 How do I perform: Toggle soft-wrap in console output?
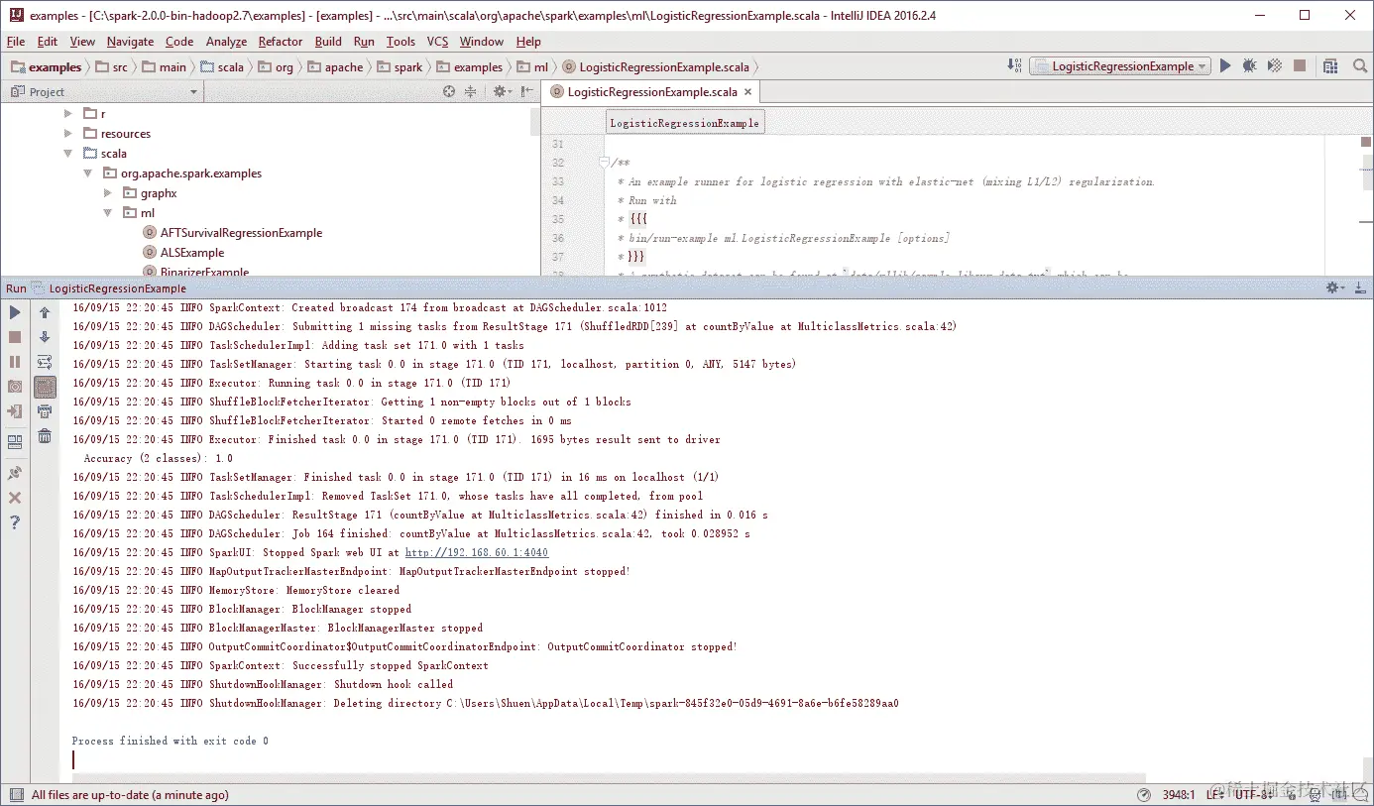point(45,362)
